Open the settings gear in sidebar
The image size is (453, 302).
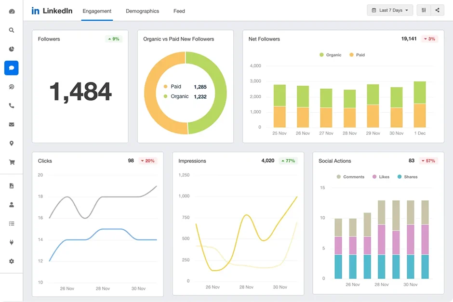(12, 261)
